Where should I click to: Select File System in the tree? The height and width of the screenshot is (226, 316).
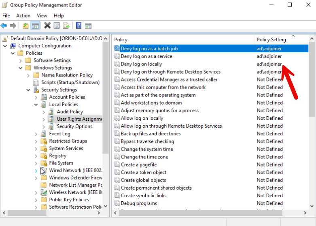[61, 163]
